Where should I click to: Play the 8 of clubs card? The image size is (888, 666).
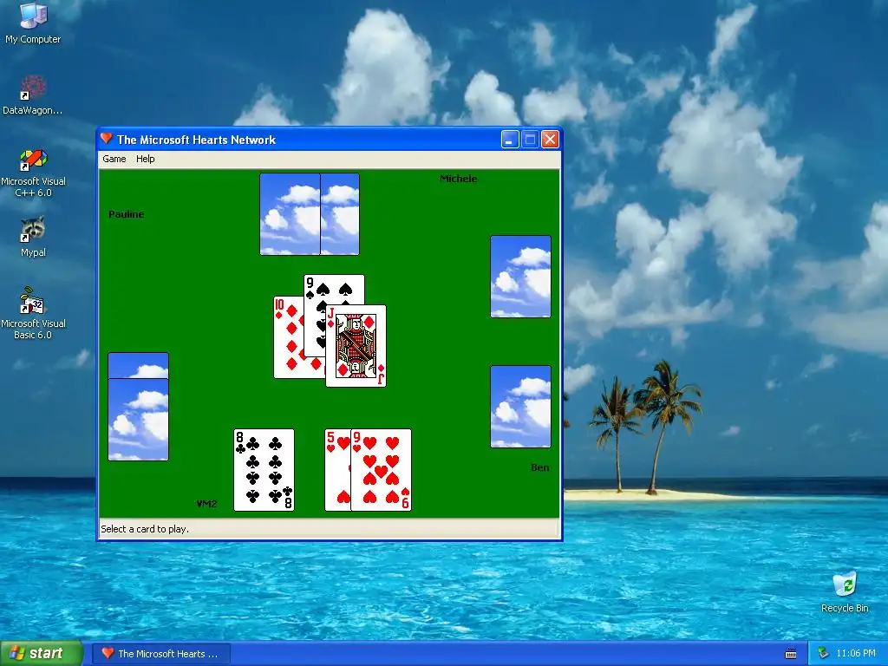[x=264, y=470]
